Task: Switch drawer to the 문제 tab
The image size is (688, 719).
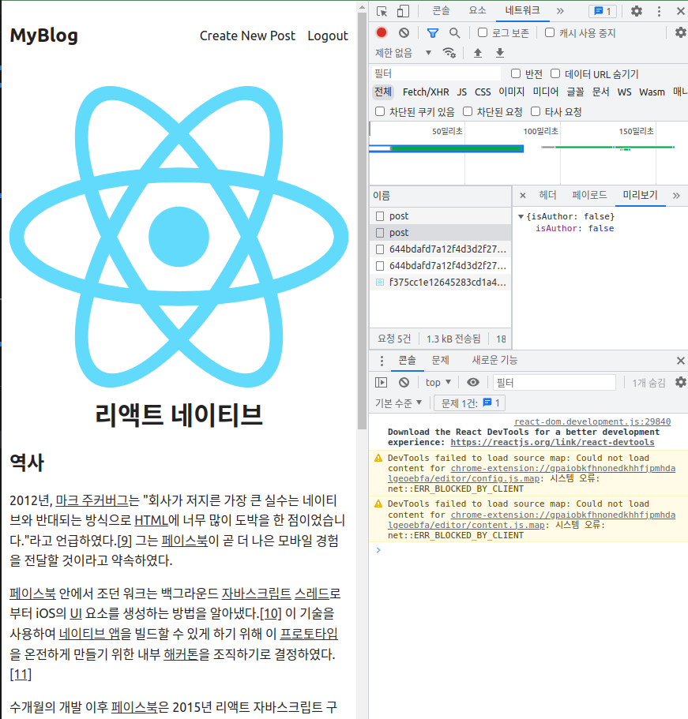Action: [x=440, y=361]
